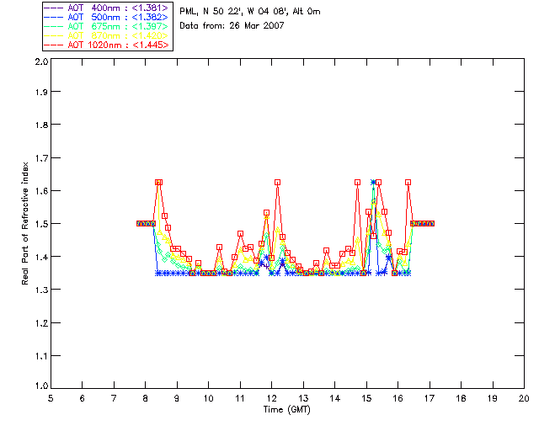Click the AOT 400nm legend entry
The image size is (539, 431).
[107, 8]
